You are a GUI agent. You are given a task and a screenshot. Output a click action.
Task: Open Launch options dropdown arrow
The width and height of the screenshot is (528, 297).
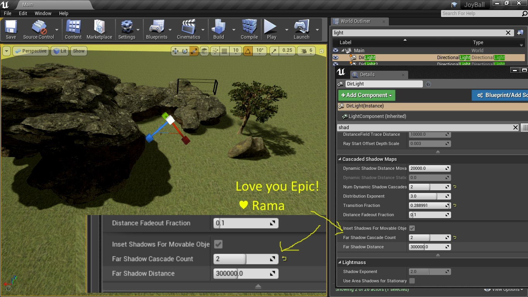[317, 30]
